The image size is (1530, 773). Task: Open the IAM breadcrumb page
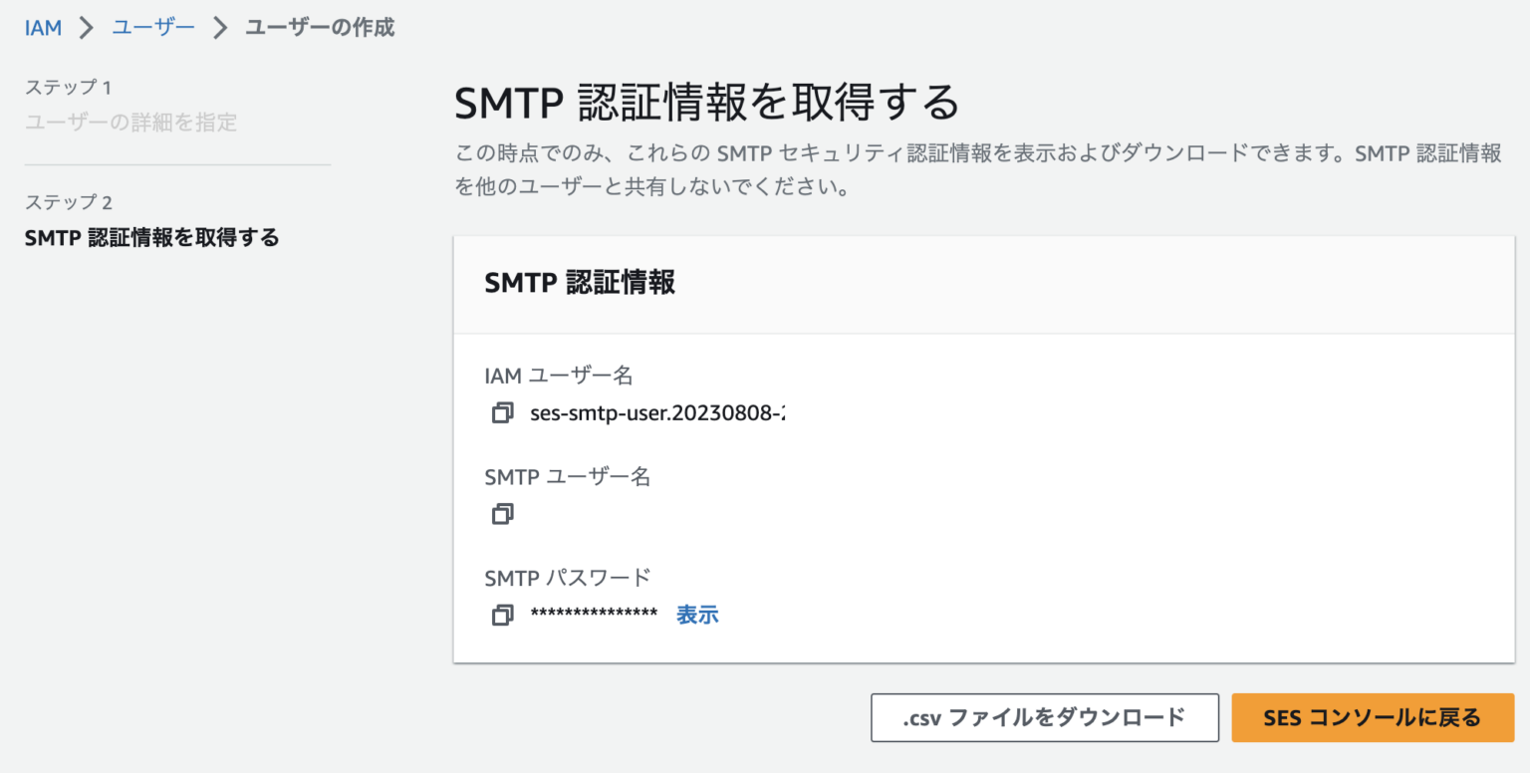(42, 27)
